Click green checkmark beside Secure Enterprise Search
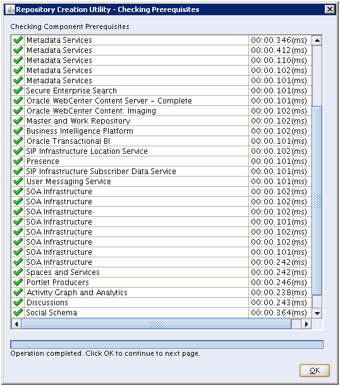340x386 pixels. coord(18,91)
